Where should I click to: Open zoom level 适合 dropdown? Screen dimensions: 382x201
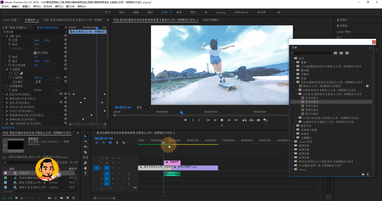(144, 107)
